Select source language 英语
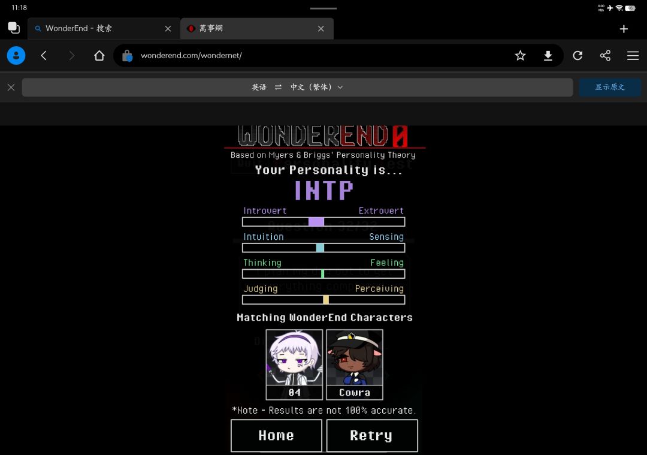Screen dimensions: 647x455 [259, 87]
